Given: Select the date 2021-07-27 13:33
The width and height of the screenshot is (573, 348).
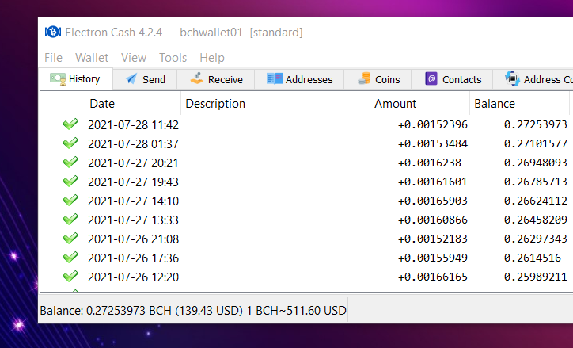Looking at the screenshot, I should point(134,220).
